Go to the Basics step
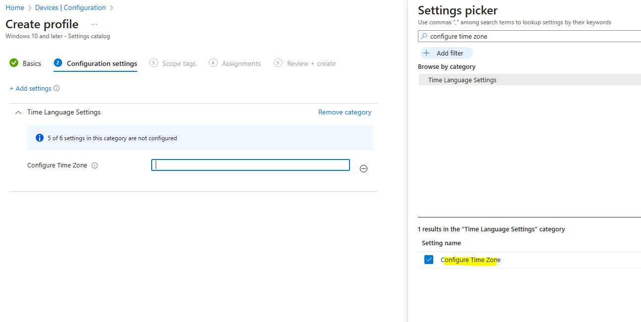Viewport: 641px width, 322px height. coord(25,63)
